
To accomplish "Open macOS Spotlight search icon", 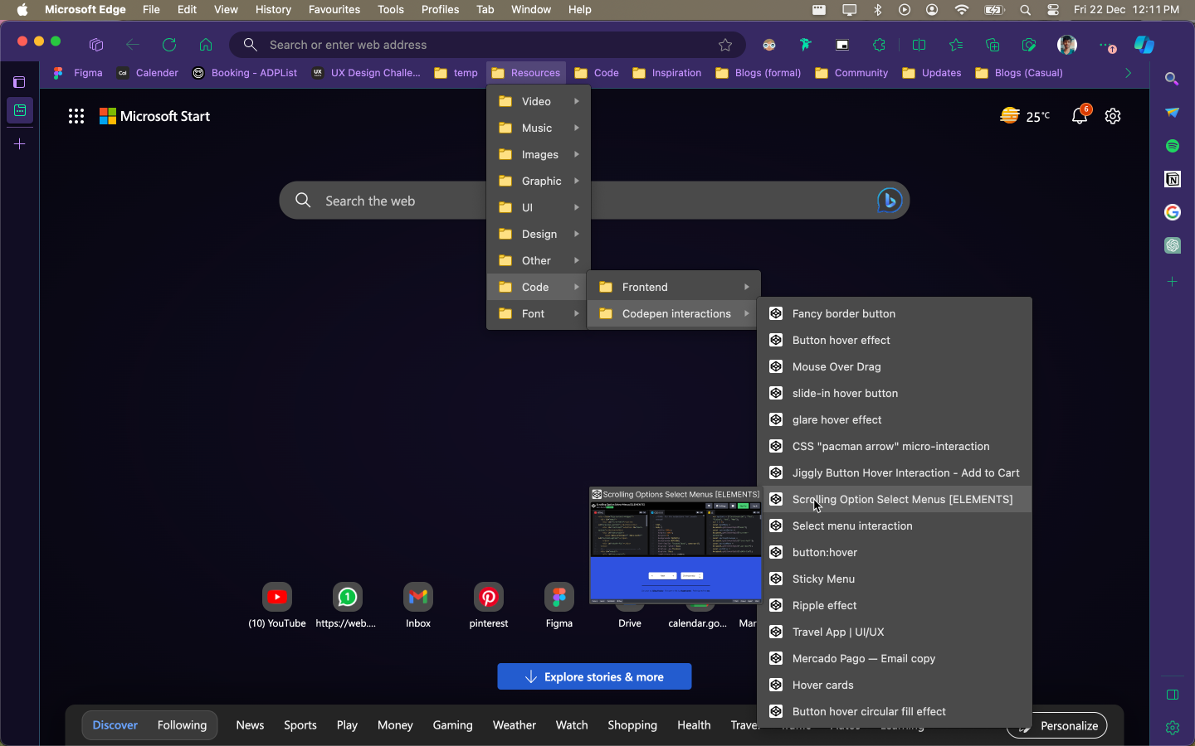I will click(1025, 9).
